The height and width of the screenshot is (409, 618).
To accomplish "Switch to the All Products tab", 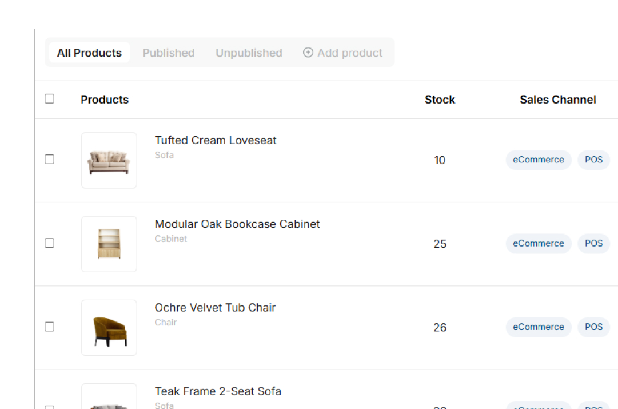I will pyautogui.click(x=89, y=53).
